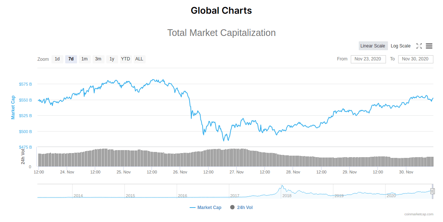Click the fullscreen chart icon
The width and height of the screenshot is (443, 222).
pos(419,46)
